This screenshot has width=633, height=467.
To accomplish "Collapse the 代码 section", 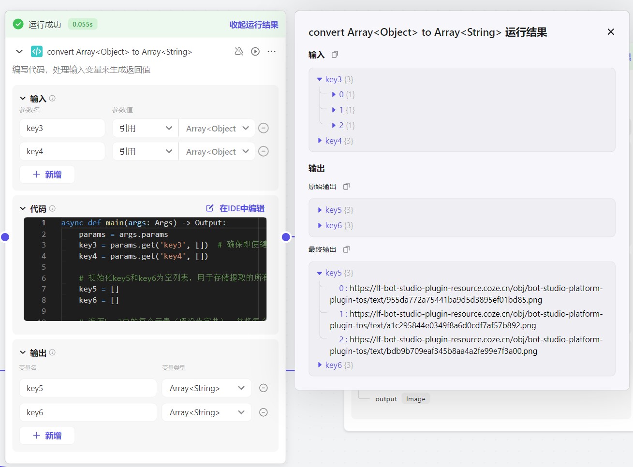I will pyautogui.click(x=23, y=208).
